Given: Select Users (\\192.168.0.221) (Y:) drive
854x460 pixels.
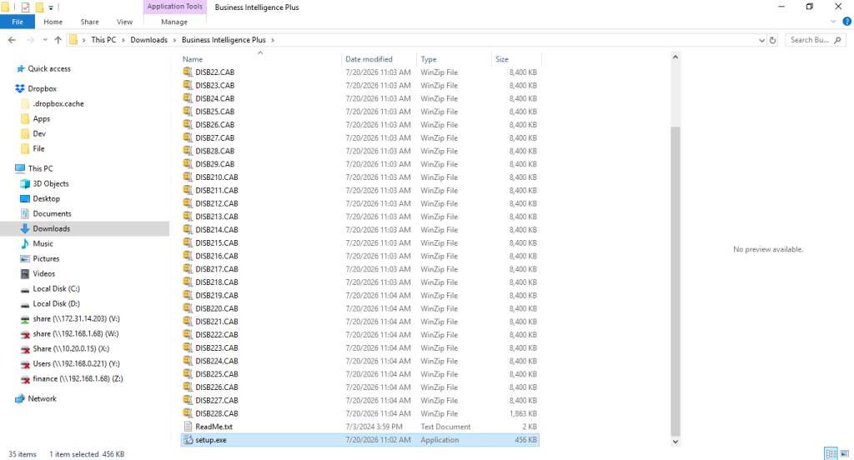Looking at the screenshot, I should coord(76,363).
